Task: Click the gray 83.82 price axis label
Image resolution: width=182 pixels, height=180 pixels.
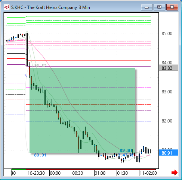Action: (169, 68)
